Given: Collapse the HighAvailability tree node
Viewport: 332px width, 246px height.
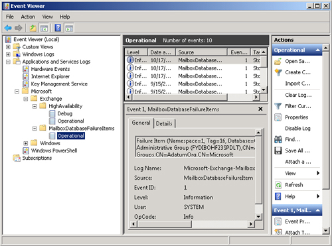Looking at the screenshot, I should click(x=35, y=106).
